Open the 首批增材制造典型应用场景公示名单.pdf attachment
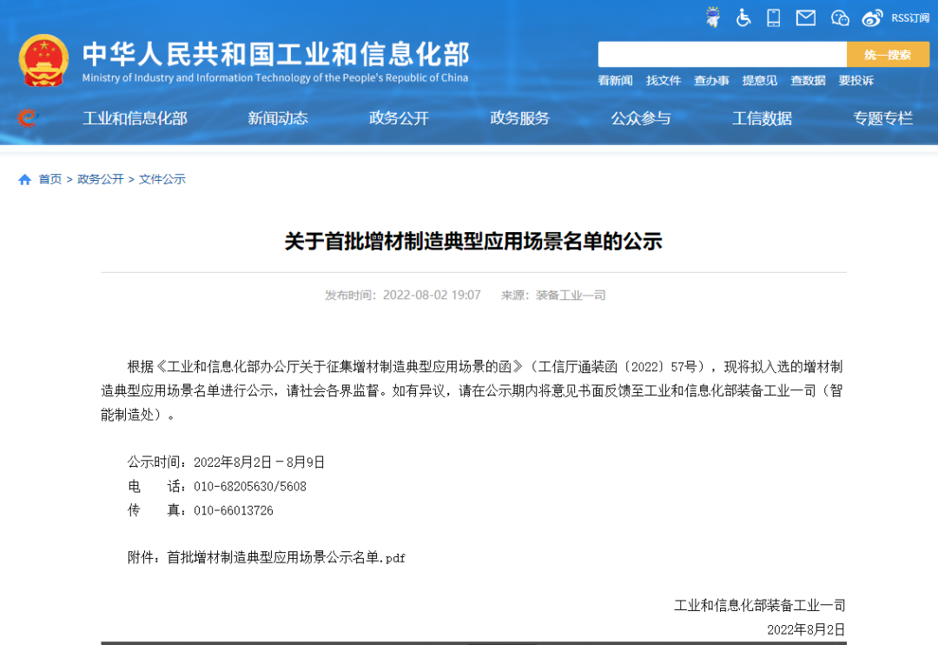938x645 pixels. (286, 557)
